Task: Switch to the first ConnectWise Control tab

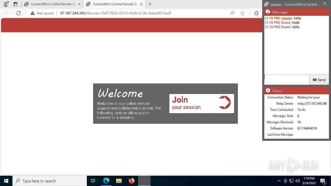Action: 52,4
